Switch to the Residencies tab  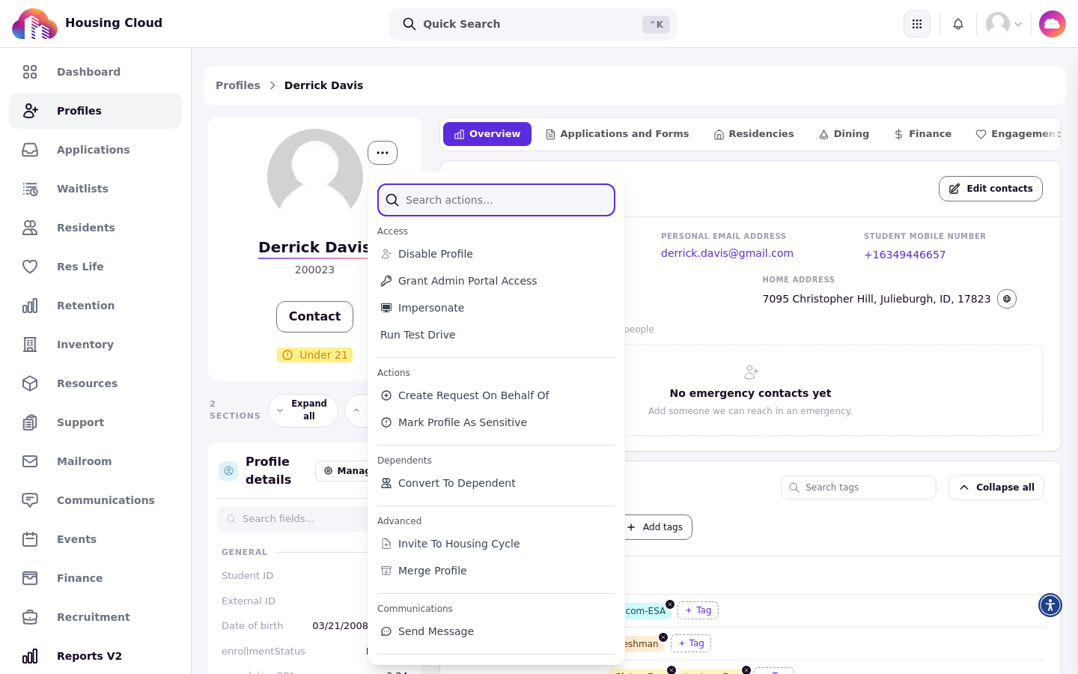tap(754, 134)
